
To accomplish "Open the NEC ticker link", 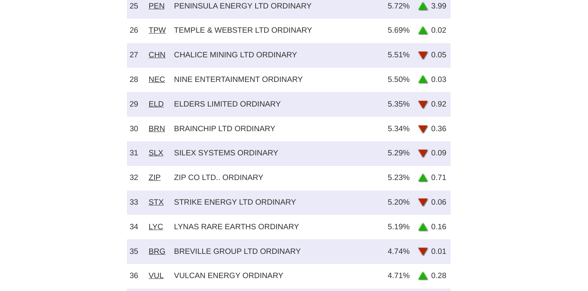I will point(157,80).
